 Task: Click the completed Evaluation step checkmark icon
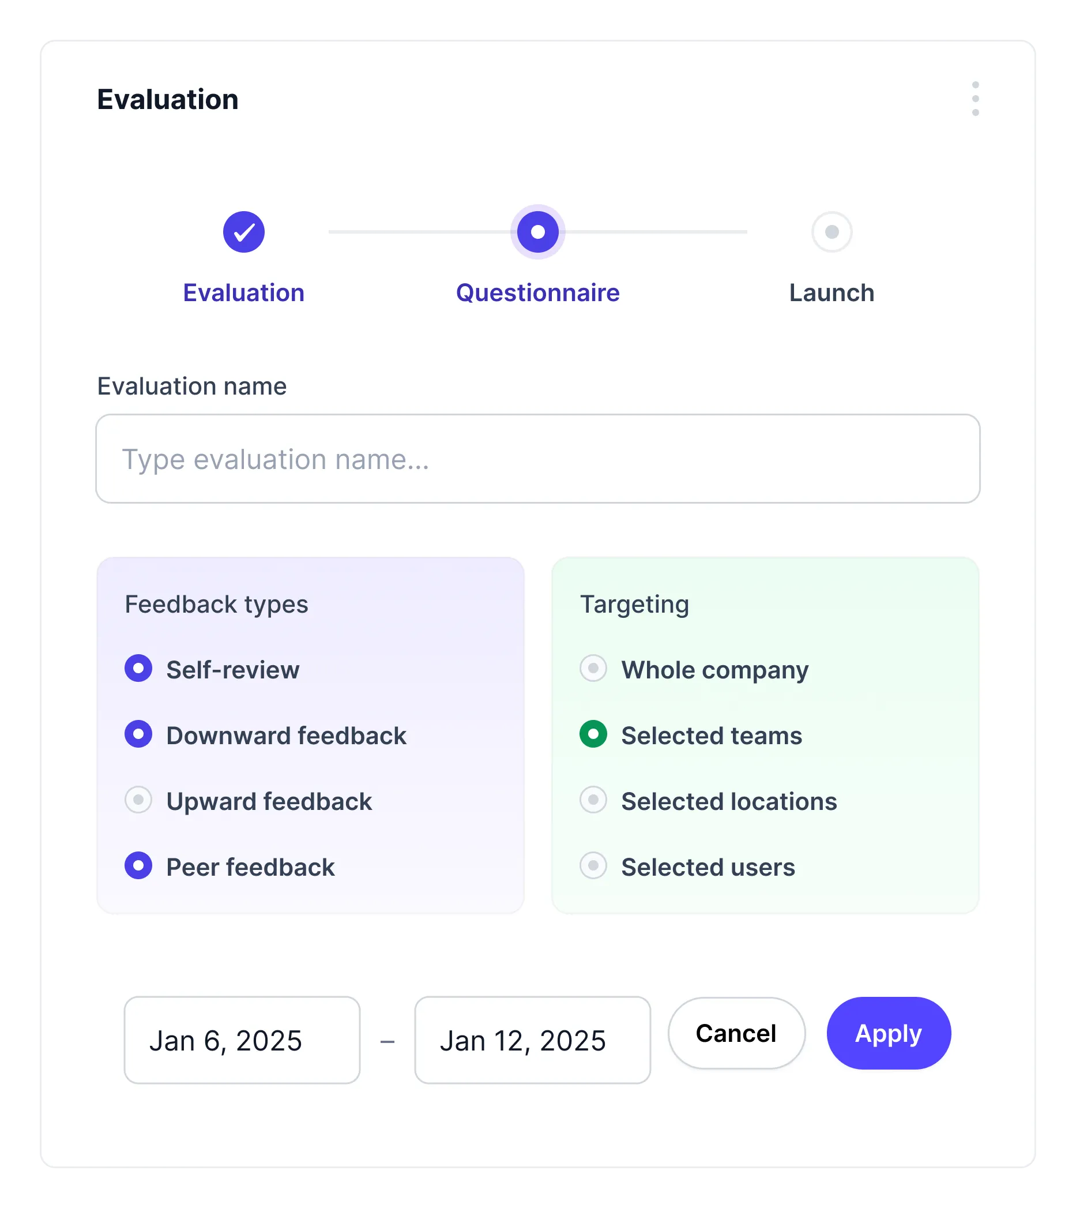[x=243, y=232]
